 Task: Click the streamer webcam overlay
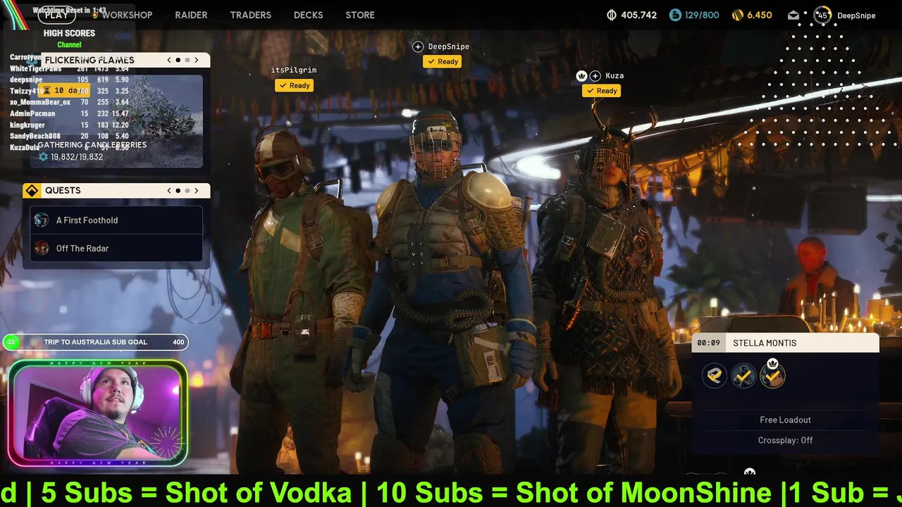pyautogui.click(x=98, y=413)
